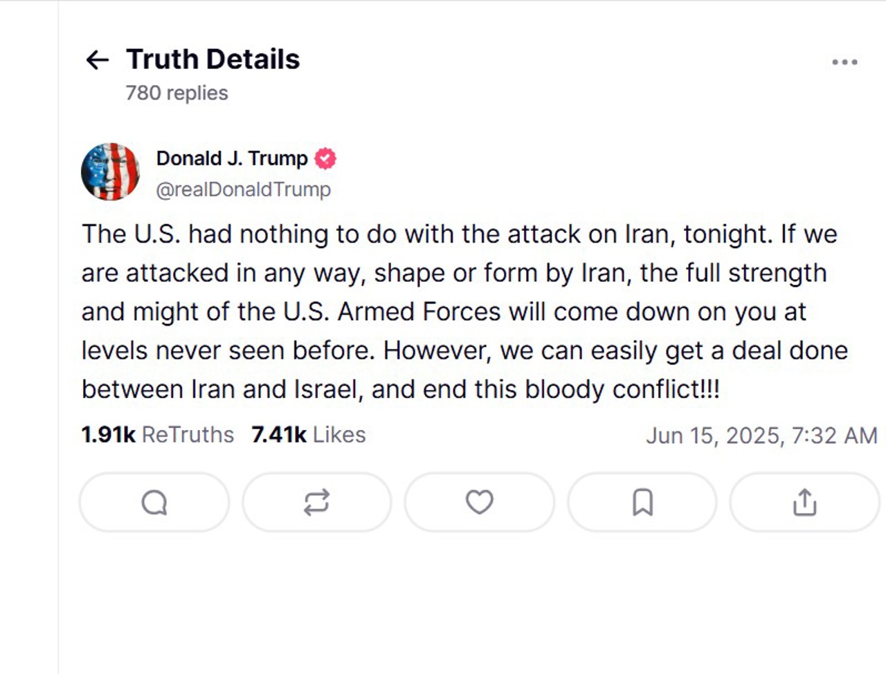
Task: Click the line starting 'and might of the U.S.'
Action: 443,312
